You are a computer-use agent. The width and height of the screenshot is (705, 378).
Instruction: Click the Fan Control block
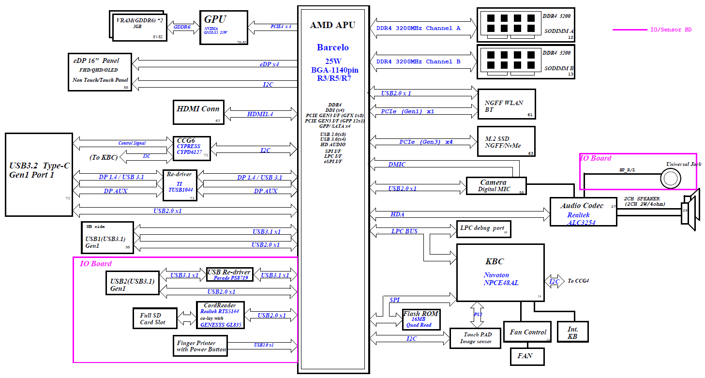pyautogui.click(x=527, y=332)
